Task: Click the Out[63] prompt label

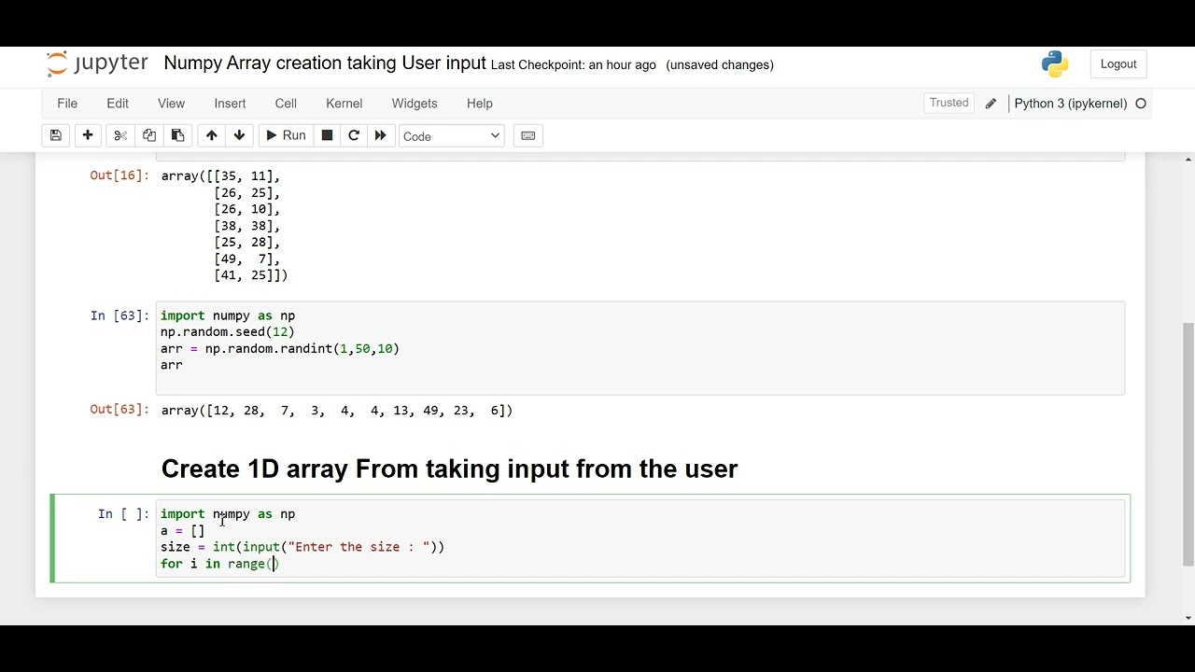Action: coord(119,410)
